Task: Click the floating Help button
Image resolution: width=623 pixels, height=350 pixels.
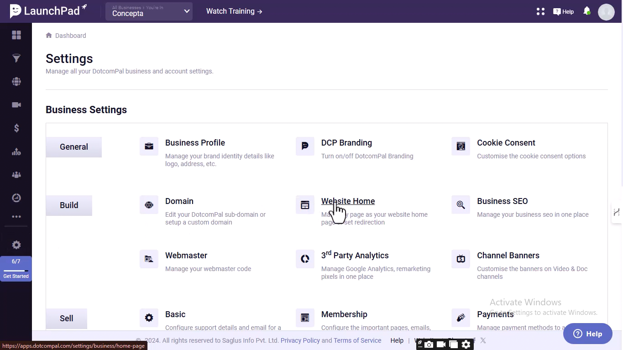Action: [588, 334]
